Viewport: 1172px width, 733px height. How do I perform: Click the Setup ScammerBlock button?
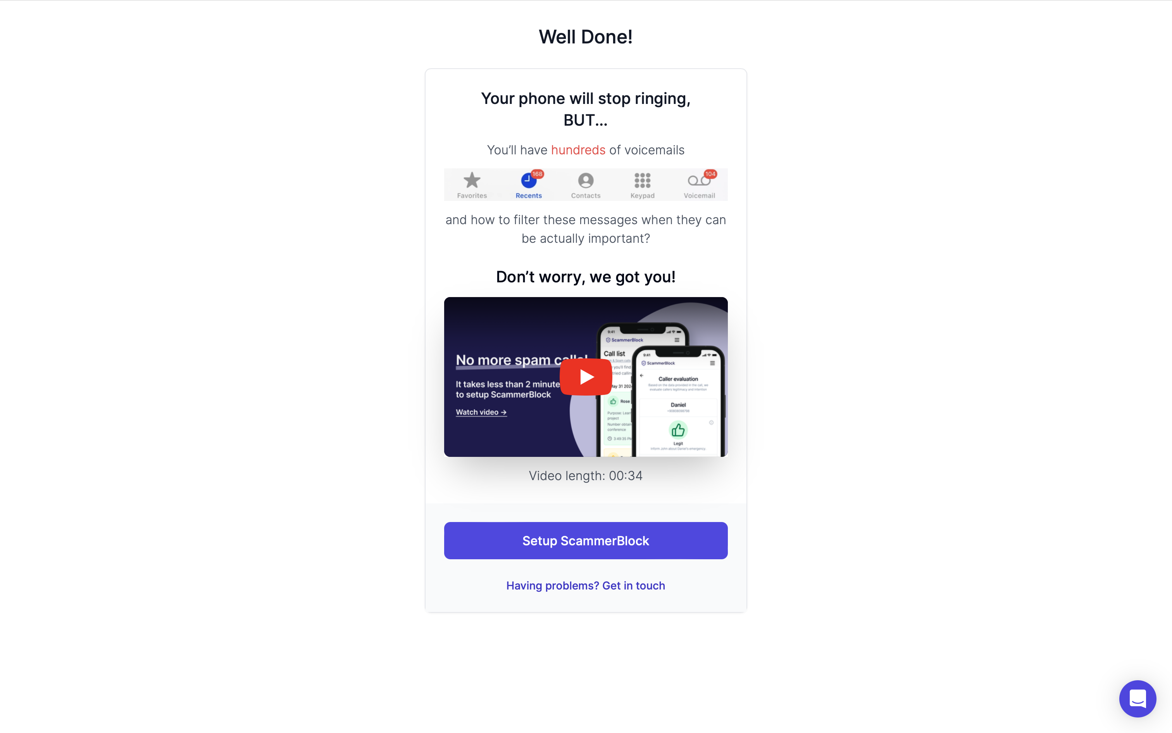tap(586, 541)
